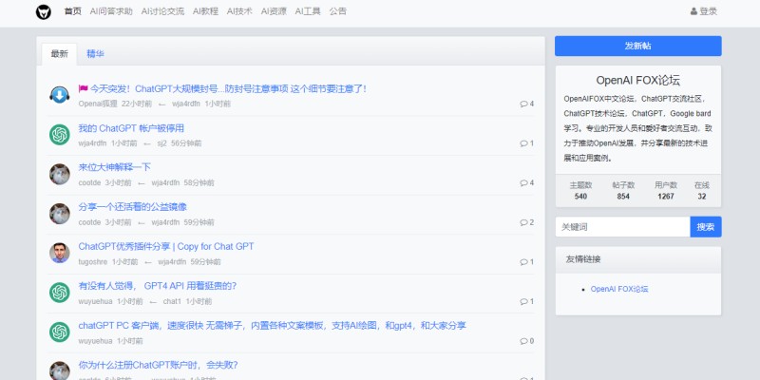Click the OpenAI FOX论坛 sidebar title
The image size is (760, 380).
637,81
